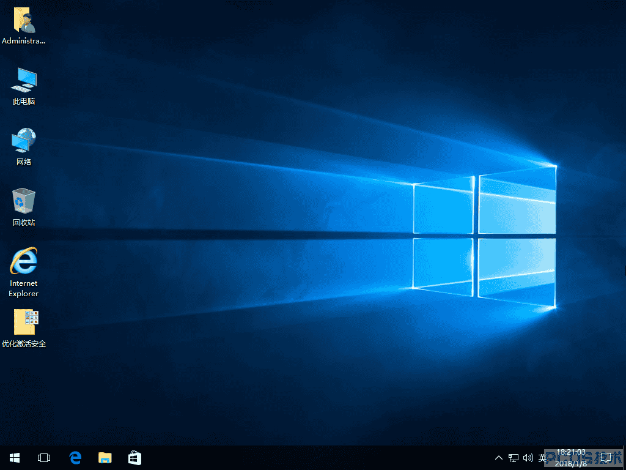Image resolution: width=626 pixels, height=470 pixels.
Task: Select the 回收站 Recycle Bin icon
Action: [x=24, y=207]
